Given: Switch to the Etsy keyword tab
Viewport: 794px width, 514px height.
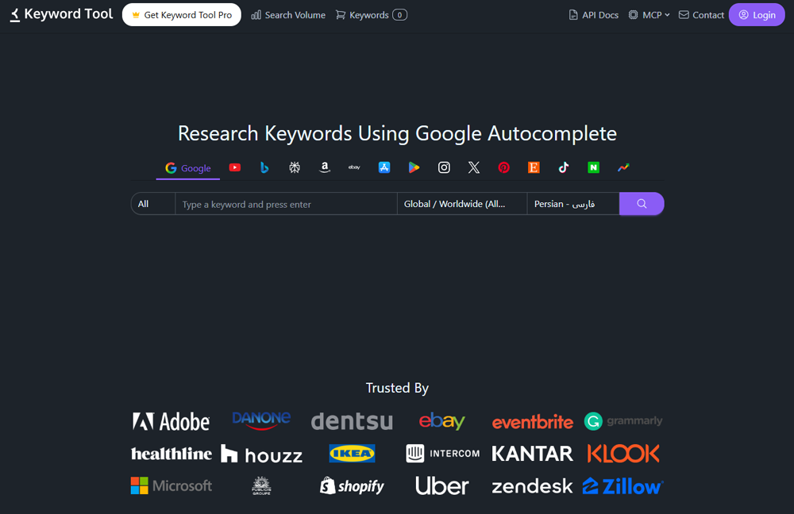Looking at the screenshot, I should 534,167.
